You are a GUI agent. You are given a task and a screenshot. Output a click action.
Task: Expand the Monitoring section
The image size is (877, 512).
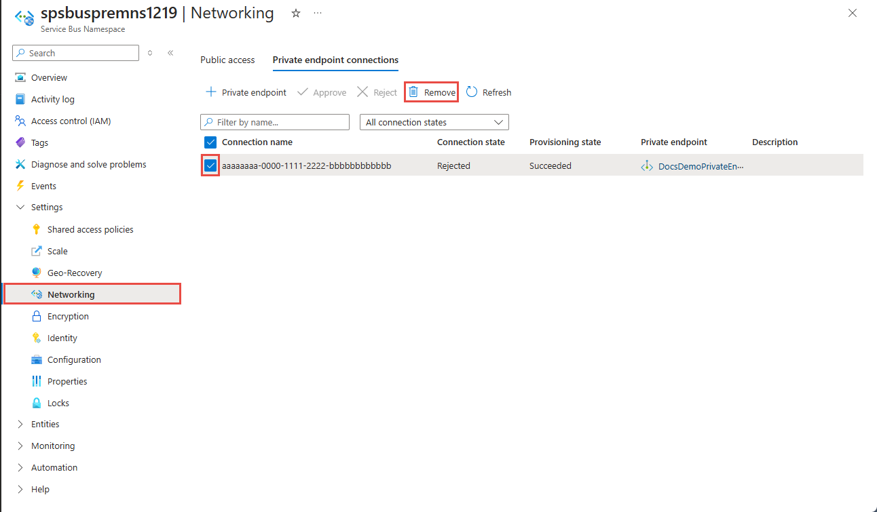coord(20,446)
